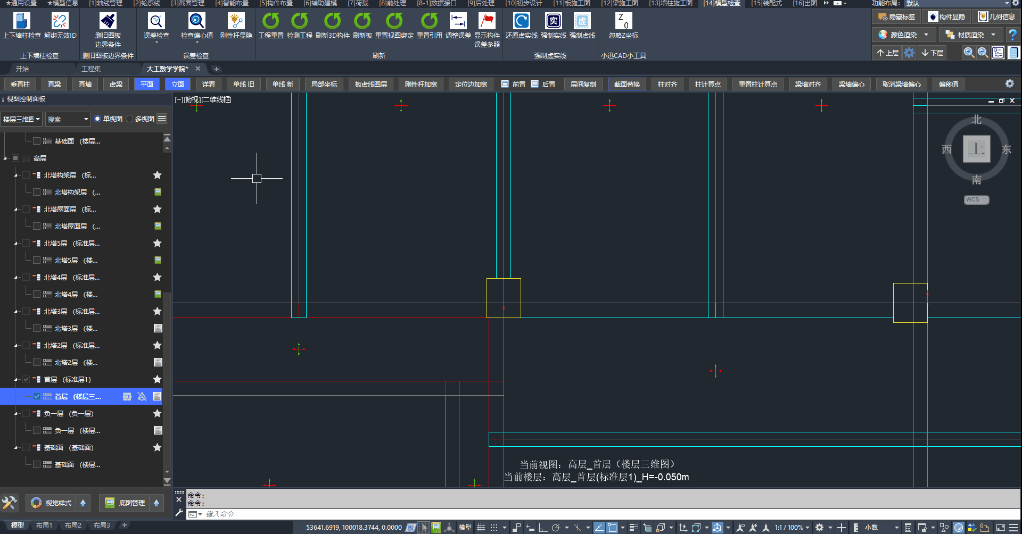1022x534 pixels.
Task: Check the 北塔5层 (楼... child checkbox
Action: pyautogui.click(x=36, y=260)
